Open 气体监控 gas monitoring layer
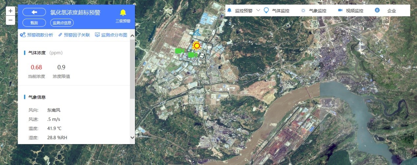This screenshot has height=165, width=417. coord(277,10)
